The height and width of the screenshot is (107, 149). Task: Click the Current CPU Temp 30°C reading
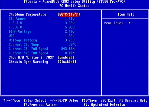pos(73,44)
